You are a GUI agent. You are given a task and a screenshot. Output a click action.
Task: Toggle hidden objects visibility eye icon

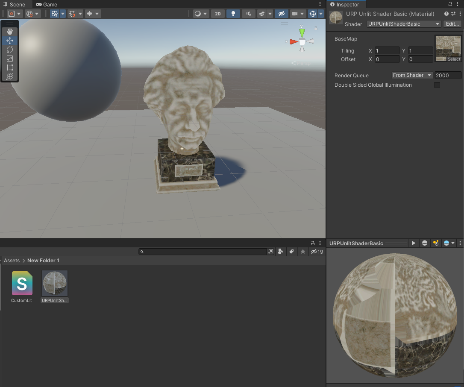(x=282, y=14)
